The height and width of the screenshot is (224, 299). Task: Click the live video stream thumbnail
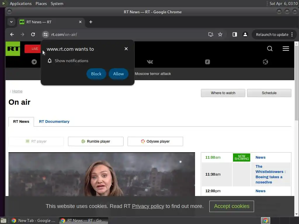(102, 174)
